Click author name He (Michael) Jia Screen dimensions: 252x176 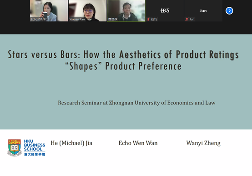(71, 143)
